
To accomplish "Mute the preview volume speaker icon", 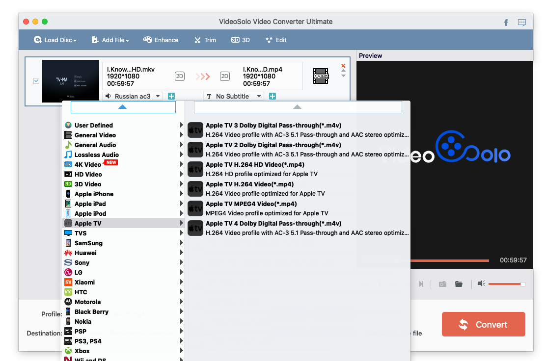I will pos(481,284).
